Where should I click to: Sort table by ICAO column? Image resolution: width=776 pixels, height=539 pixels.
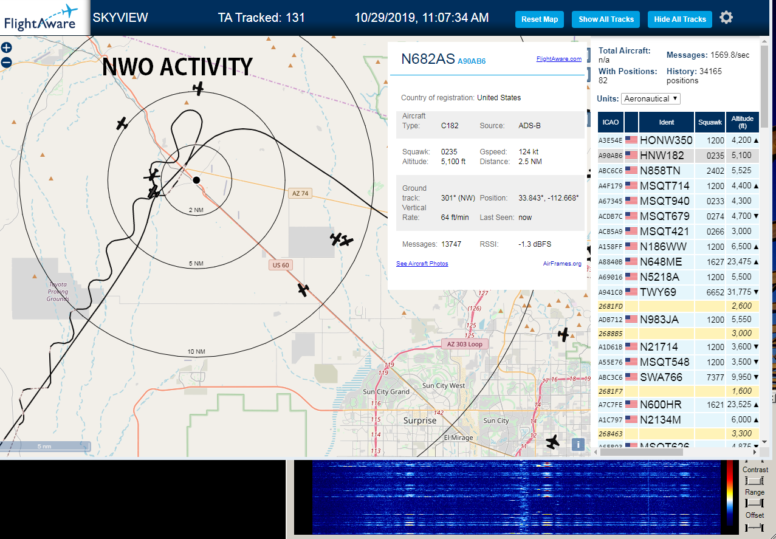611,122
